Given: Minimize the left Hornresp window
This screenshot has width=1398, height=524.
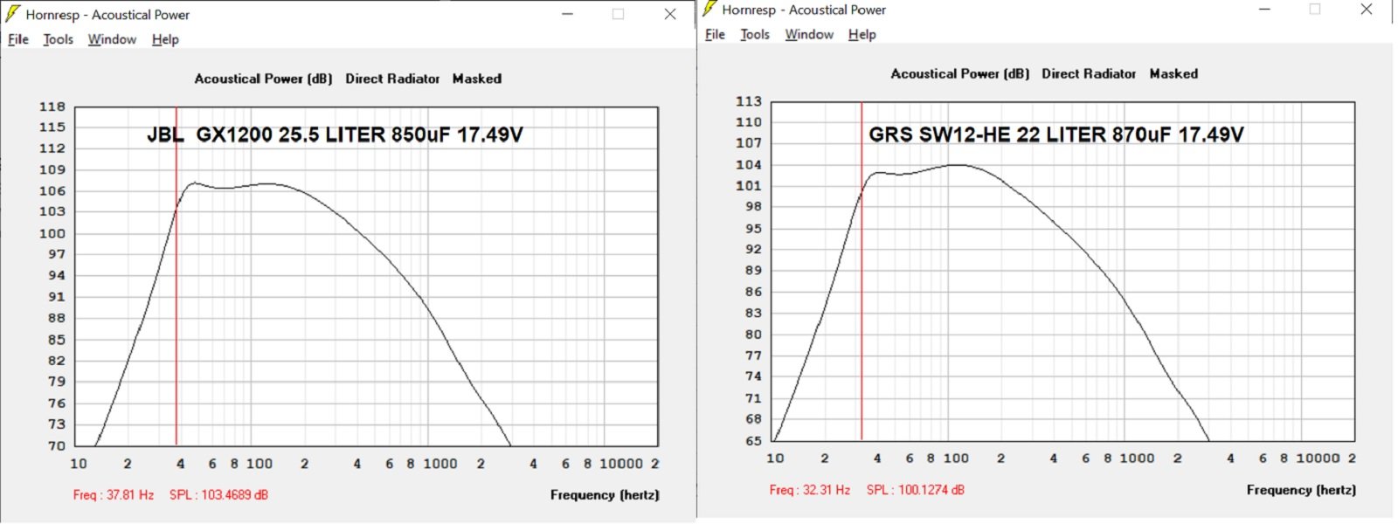Looking at the screenshot, I should [567, 14].
